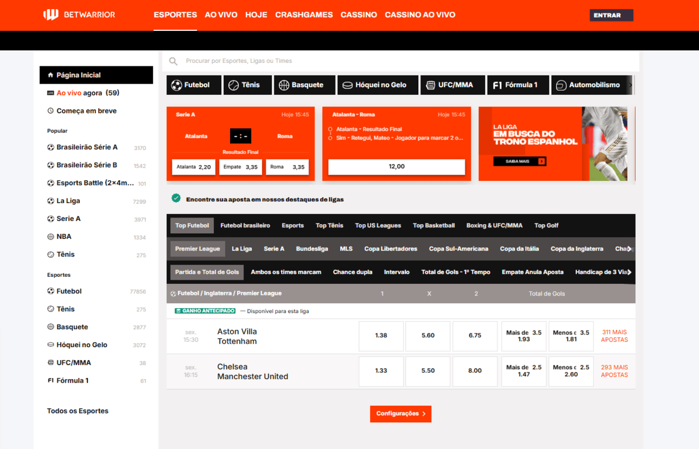
Task: Select Copa Libertadores league tab
Action: 391,249
